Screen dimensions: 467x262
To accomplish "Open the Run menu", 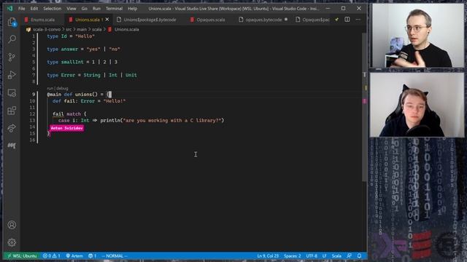I will point(96,9).
